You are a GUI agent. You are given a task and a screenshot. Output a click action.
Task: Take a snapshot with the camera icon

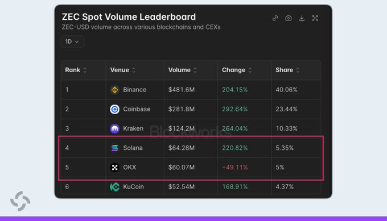[x=289, y=18]
